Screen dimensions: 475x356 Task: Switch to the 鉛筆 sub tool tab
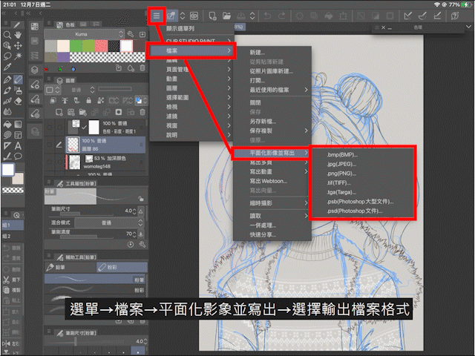pos(71,267)
